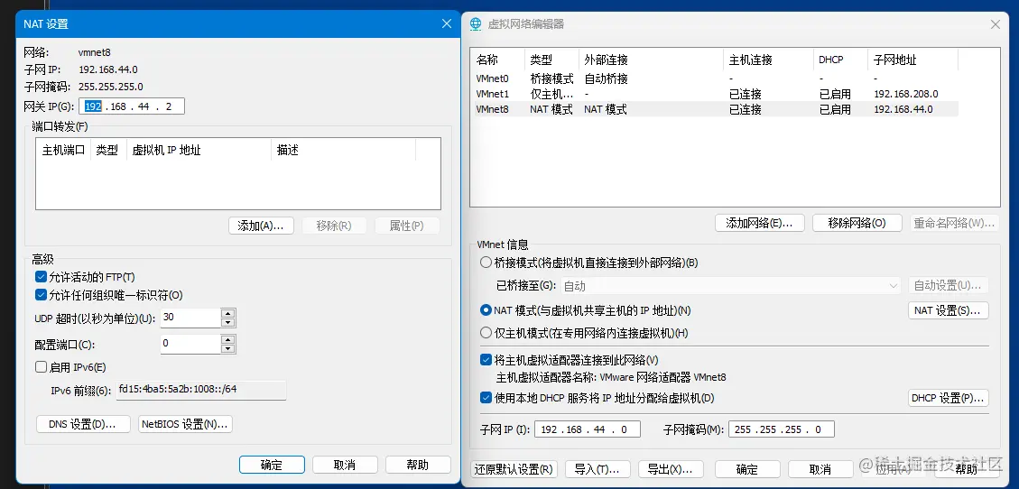The width and height of the screenshot is (1019, 489).
Task: Click 添加网络(E)... button
Action: coord(760,223)
